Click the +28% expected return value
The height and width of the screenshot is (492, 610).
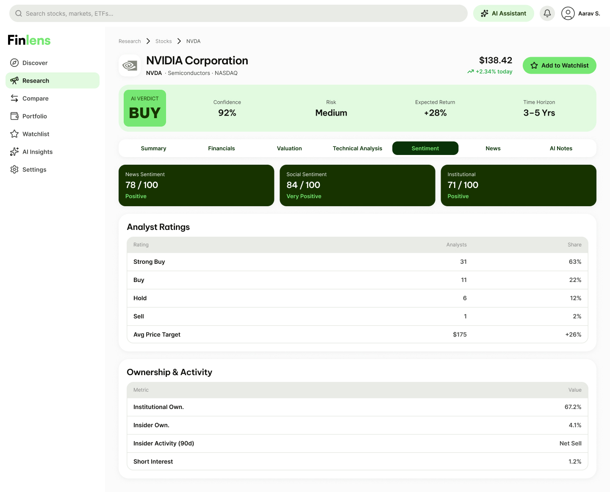pyautogui.click(x=435, y=113)
